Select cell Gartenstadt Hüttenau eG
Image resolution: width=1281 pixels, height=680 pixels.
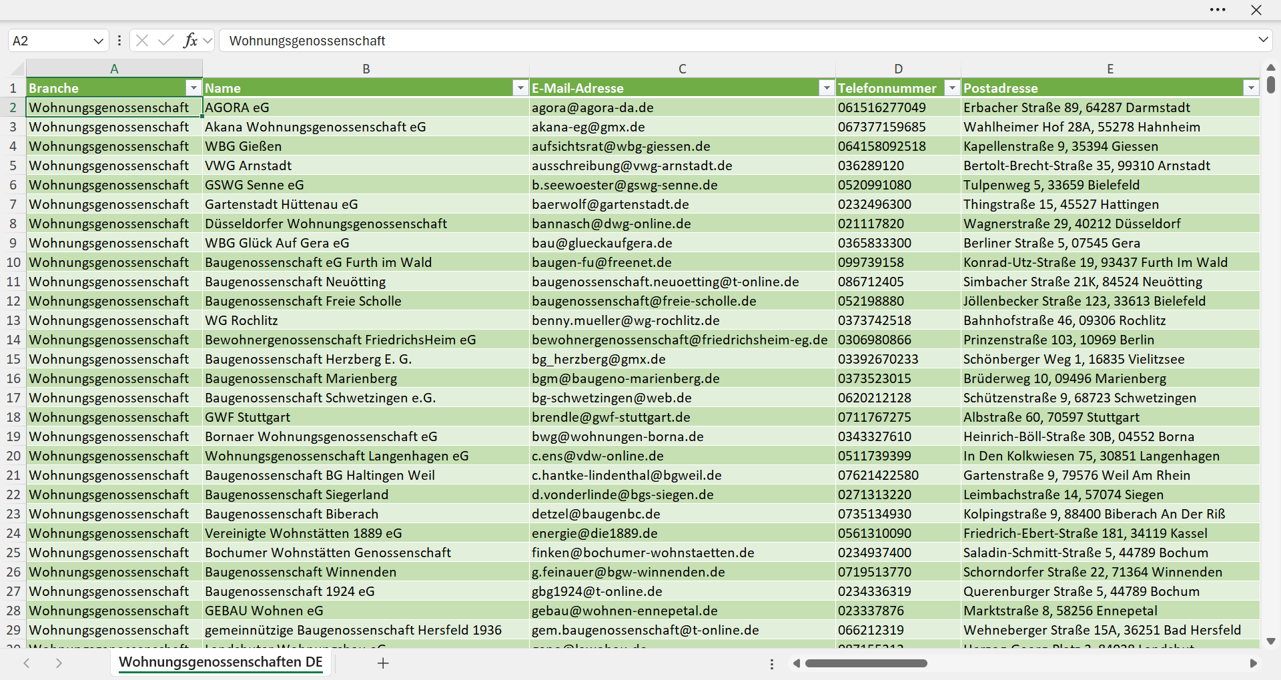tap(366, 204)
